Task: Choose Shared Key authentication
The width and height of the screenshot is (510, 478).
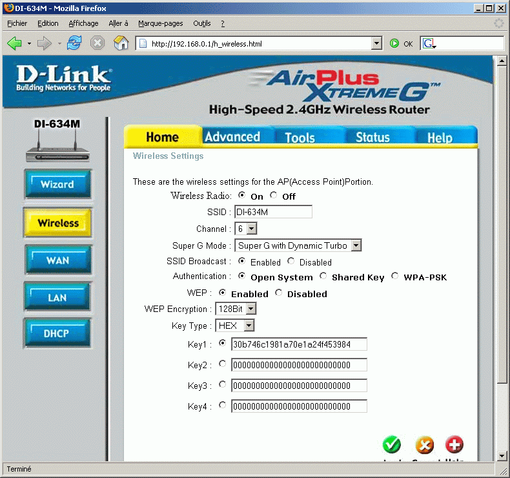Action: [323, 276]
